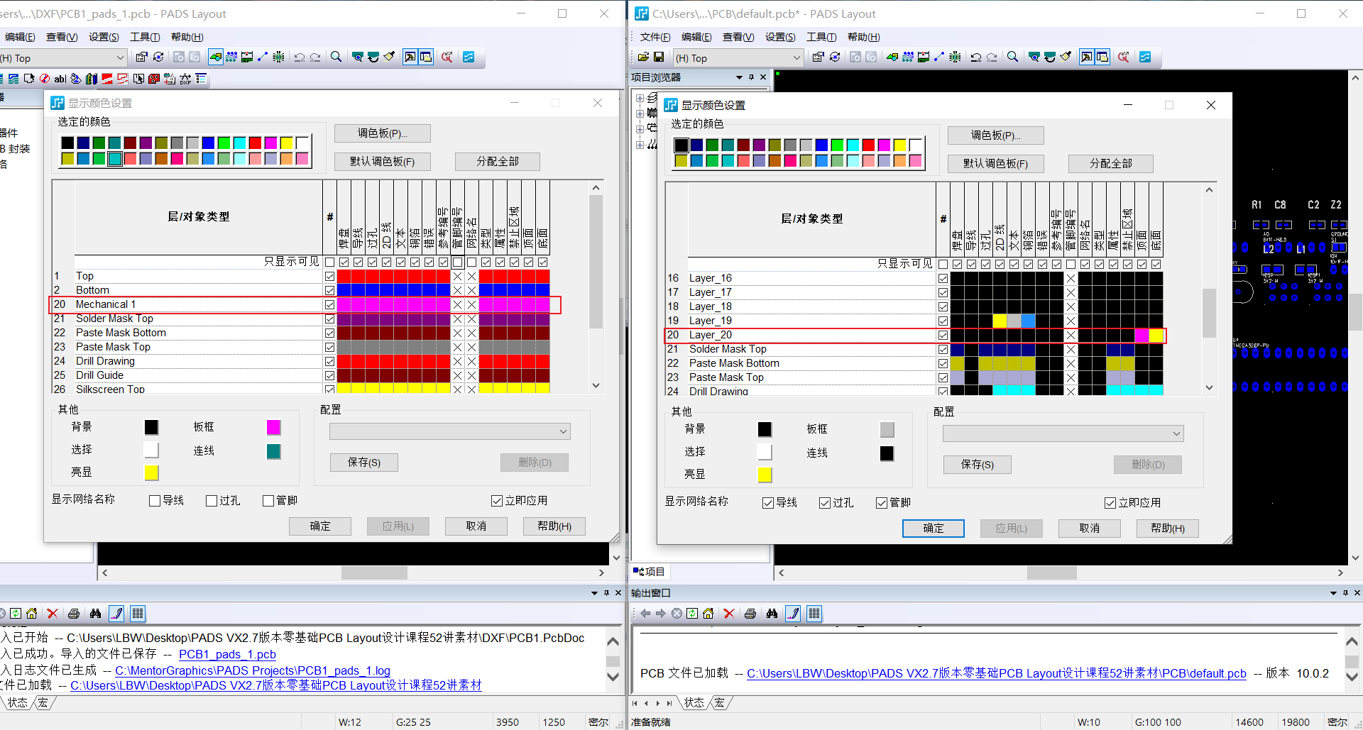Uncheck 导线 checkbox in right color dialog
Image resolution: width=1363 pixels, height=730 pixels.
767,503
